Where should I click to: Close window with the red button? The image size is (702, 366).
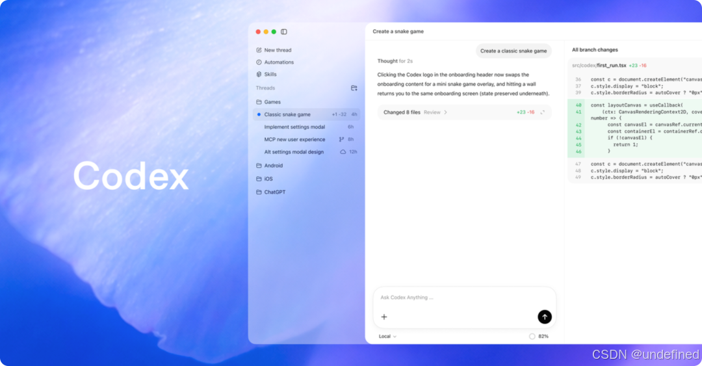[258, 32]
